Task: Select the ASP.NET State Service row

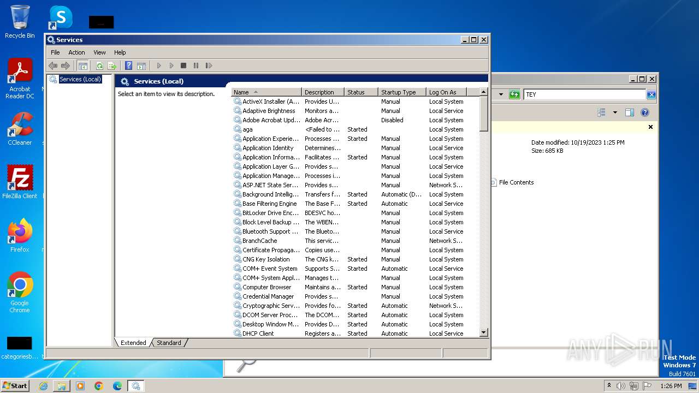Action: click(355, 185)
